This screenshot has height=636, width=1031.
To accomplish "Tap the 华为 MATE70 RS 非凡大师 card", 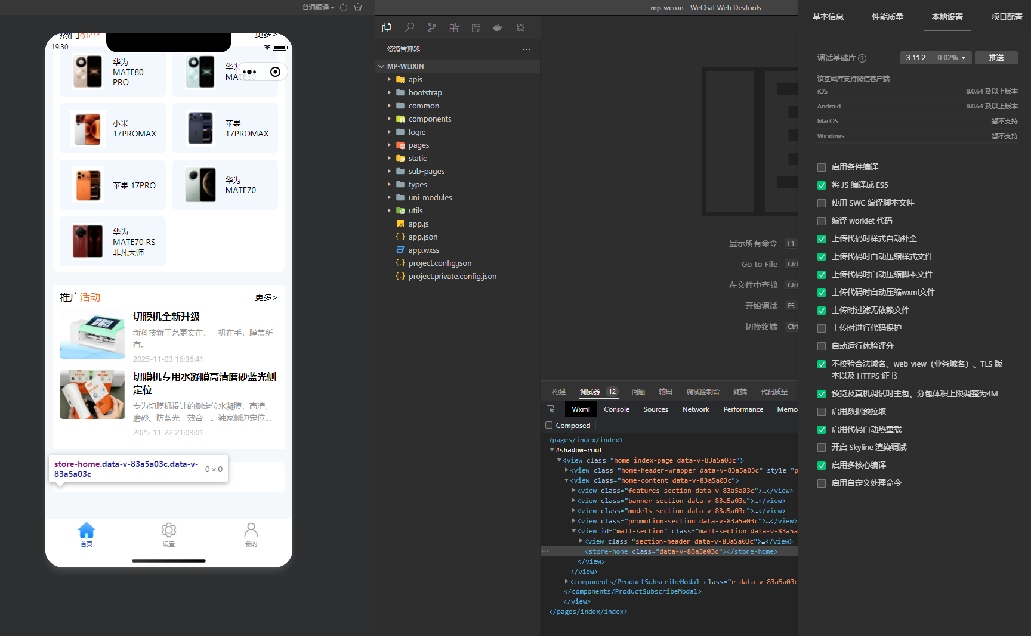I will [113, 241].
